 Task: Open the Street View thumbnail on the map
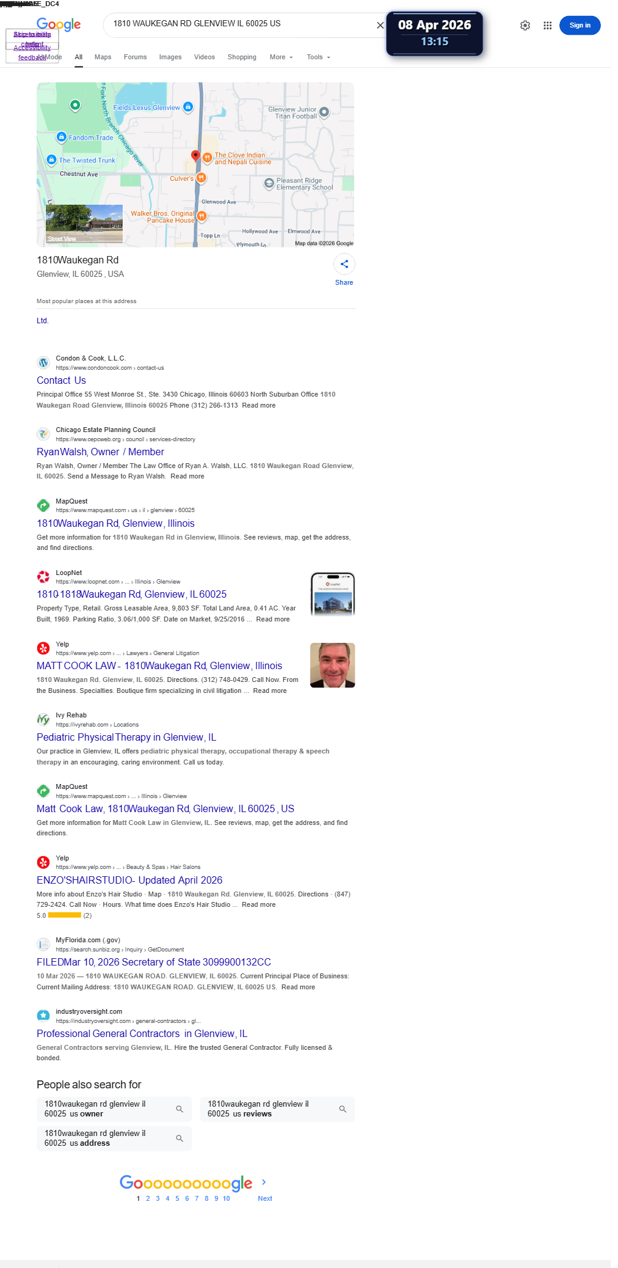click(84, 224)
